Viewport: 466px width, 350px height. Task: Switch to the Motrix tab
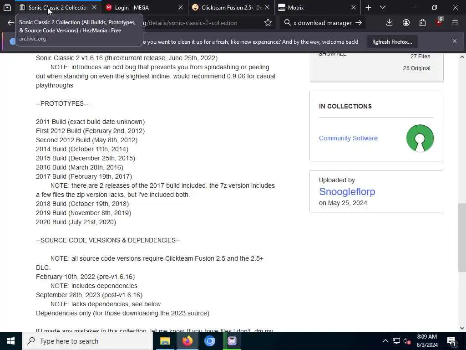317,8
